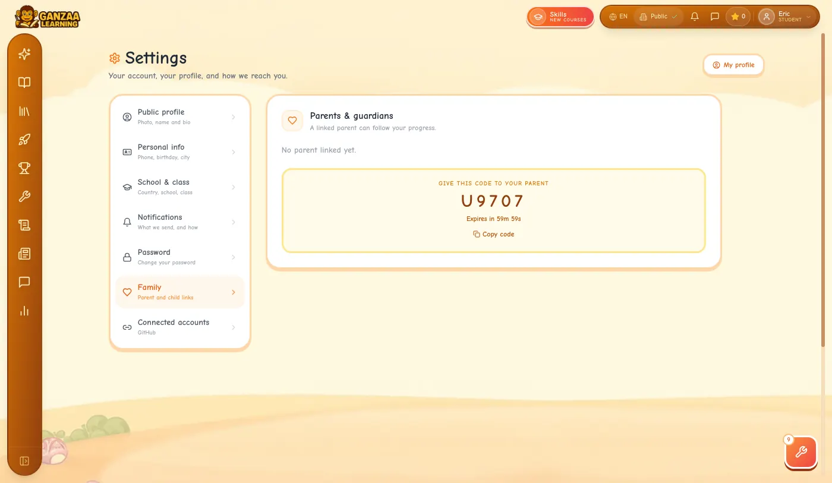
Task: Click the heart icon beside Parents & guardians
Action: [292, 120]
